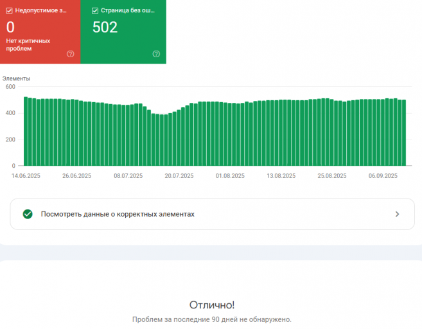Click the last green bar of the chart
The height and width of the screenshot is (329, 422).
point(404,133)
